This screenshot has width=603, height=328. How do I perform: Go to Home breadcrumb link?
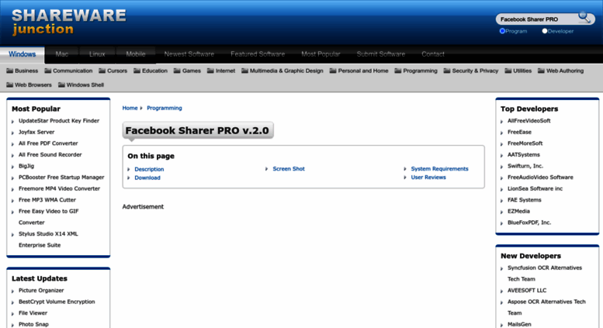point(130,108)
